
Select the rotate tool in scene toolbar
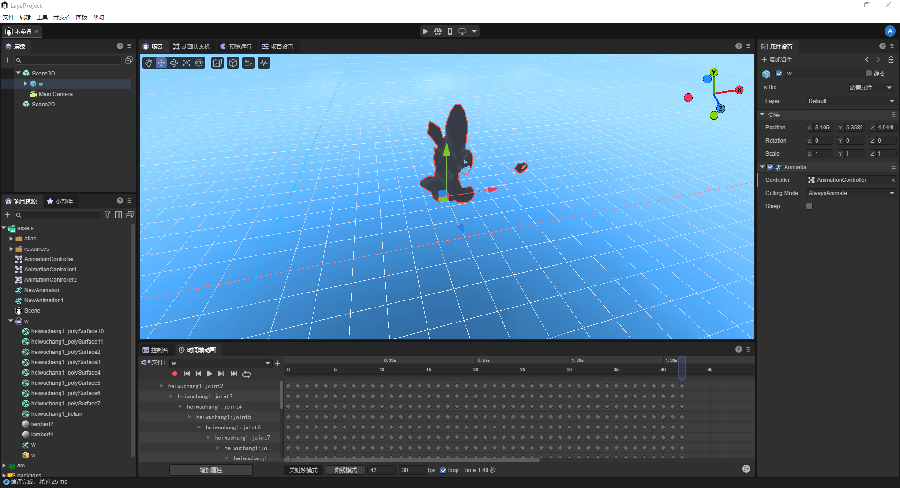coord(174,63)
